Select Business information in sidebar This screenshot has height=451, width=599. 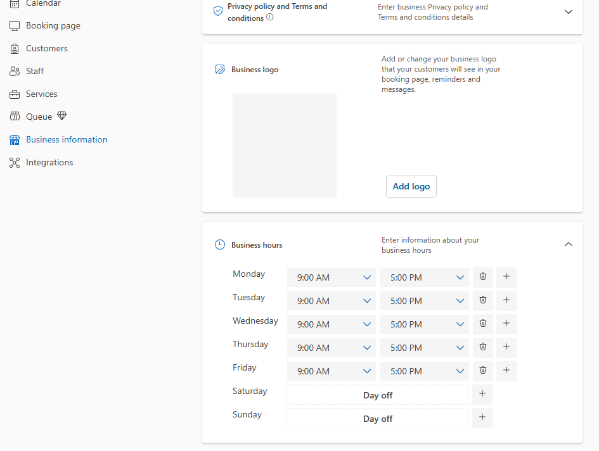(67, 140)
